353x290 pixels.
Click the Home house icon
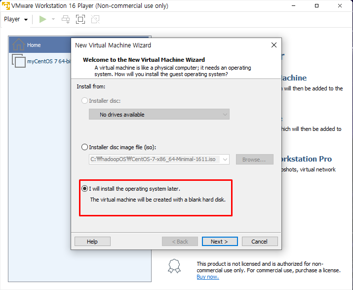(18, 44)
